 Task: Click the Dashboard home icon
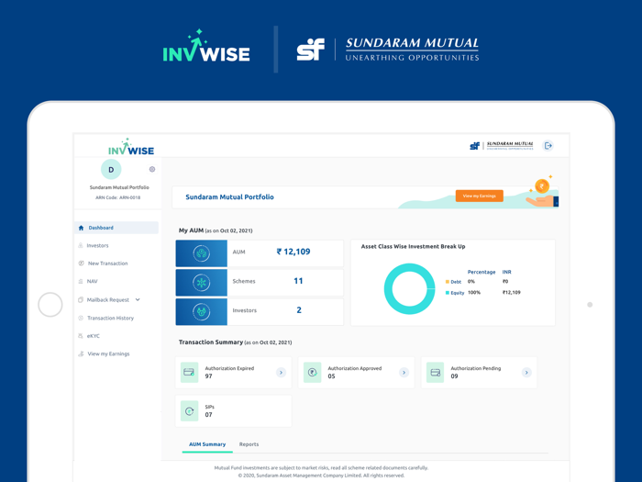[81, 228]
